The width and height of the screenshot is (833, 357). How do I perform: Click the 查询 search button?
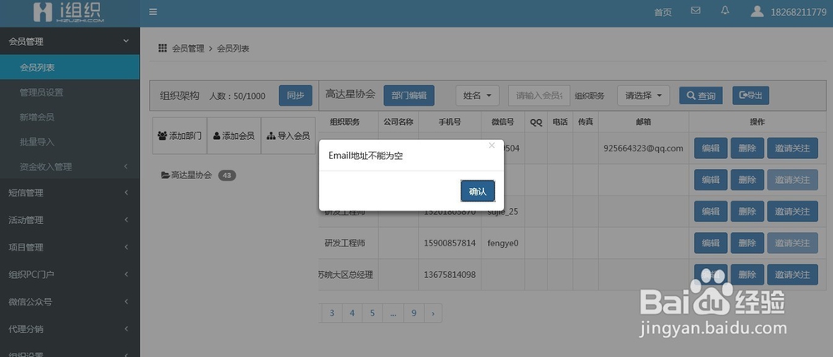click(x=701, y=96)
